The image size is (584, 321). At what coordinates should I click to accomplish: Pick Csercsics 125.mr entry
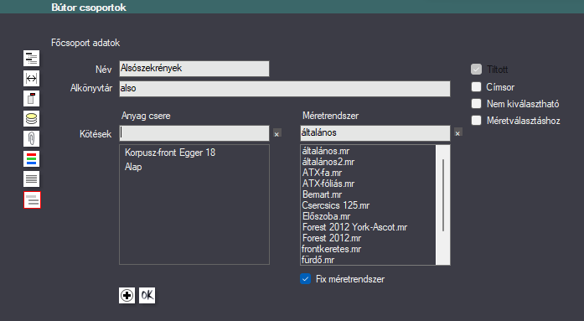coord(336,205)
